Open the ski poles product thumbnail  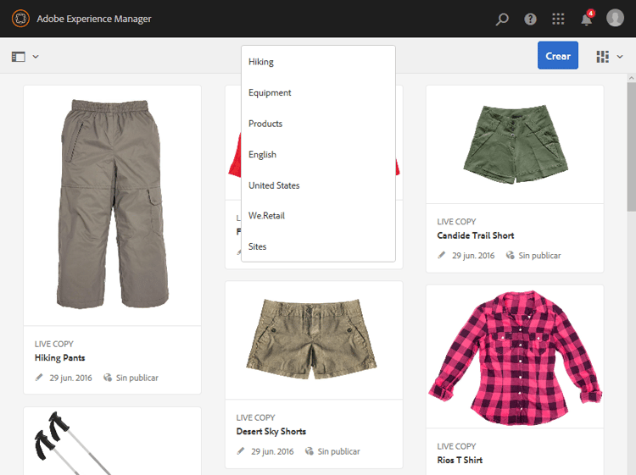pos(112,441)
